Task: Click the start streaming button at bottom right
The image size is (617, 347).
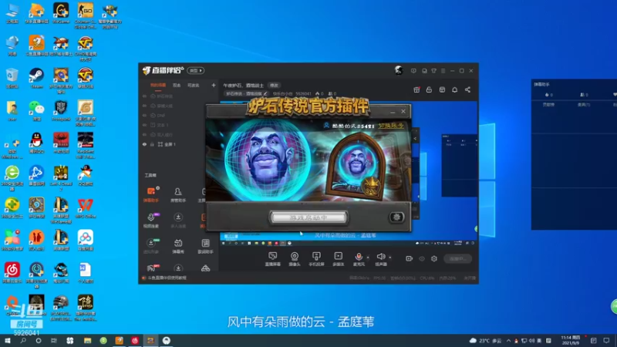Action: coord(457,258)
